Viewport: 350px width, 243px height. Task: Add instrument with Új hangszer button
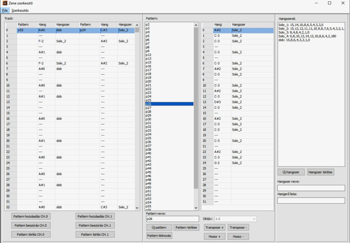[291, 172]
